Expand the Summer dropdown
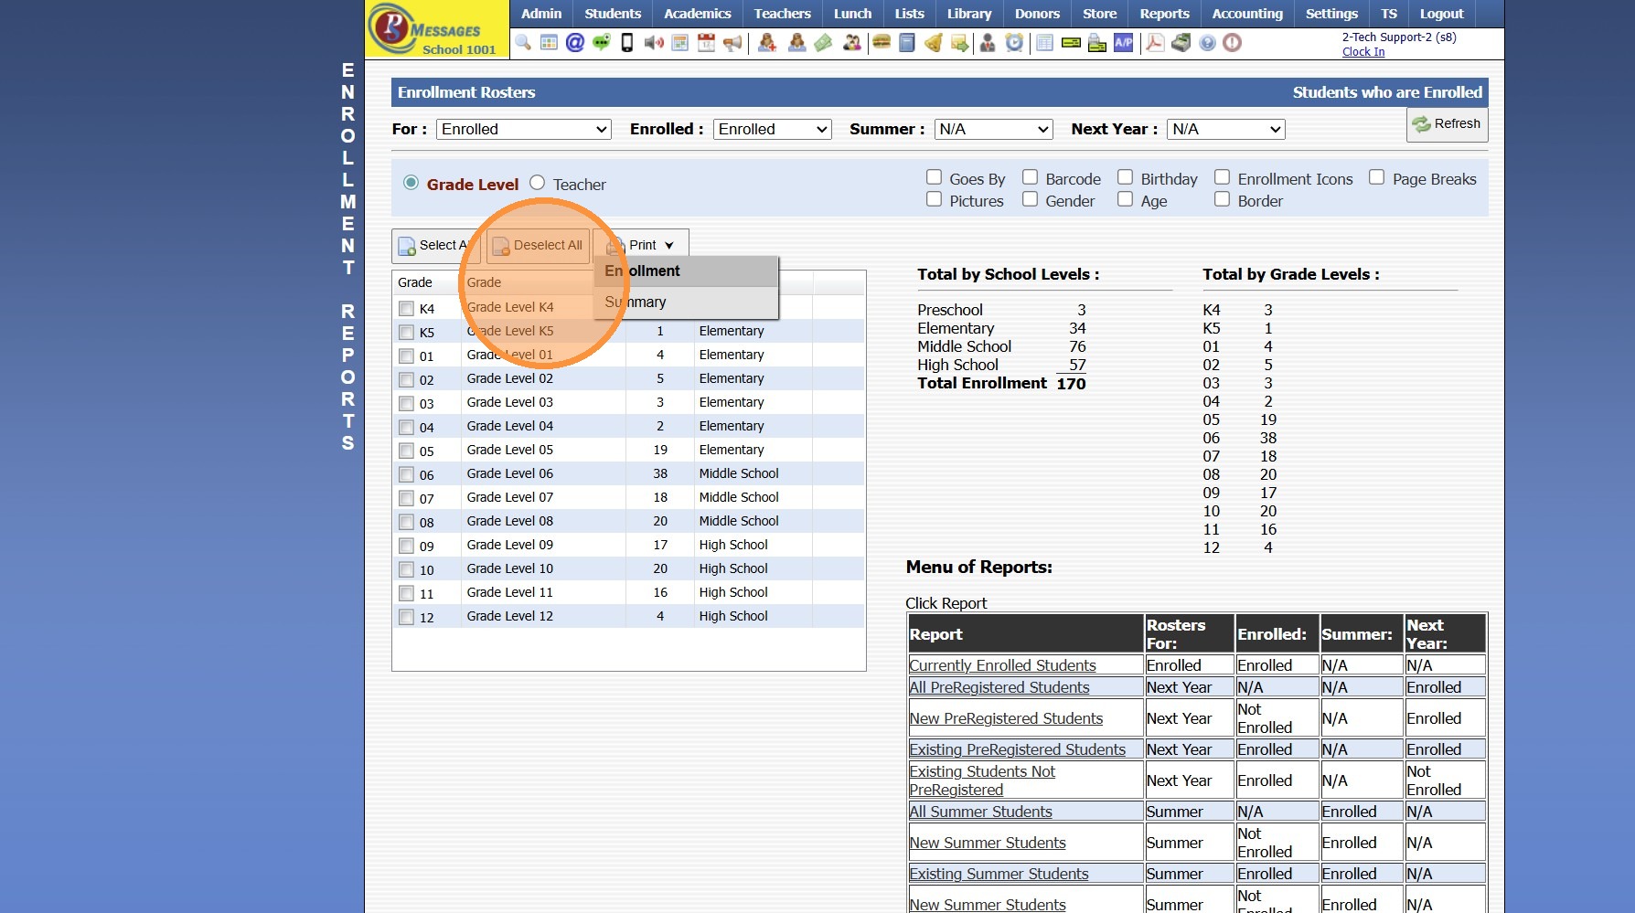This screenshot has width=1635, height=913. 992,130
